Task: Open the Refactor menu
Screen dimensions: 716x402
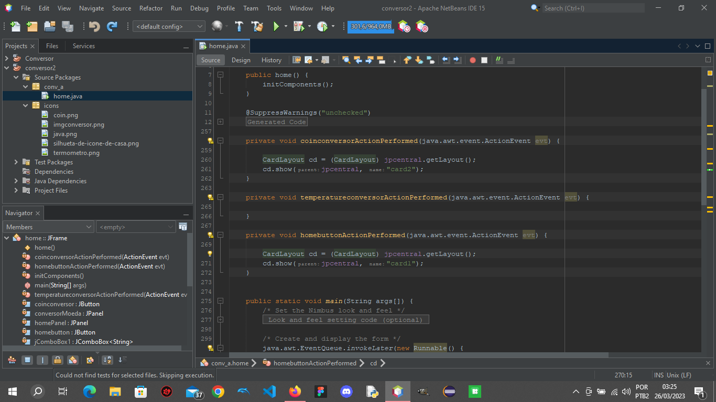Action: pos(151,8)
